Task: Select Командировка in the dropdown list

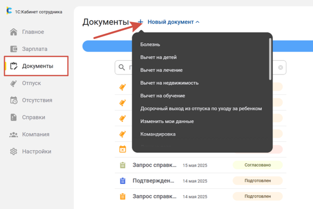Action: pos(158,134)
